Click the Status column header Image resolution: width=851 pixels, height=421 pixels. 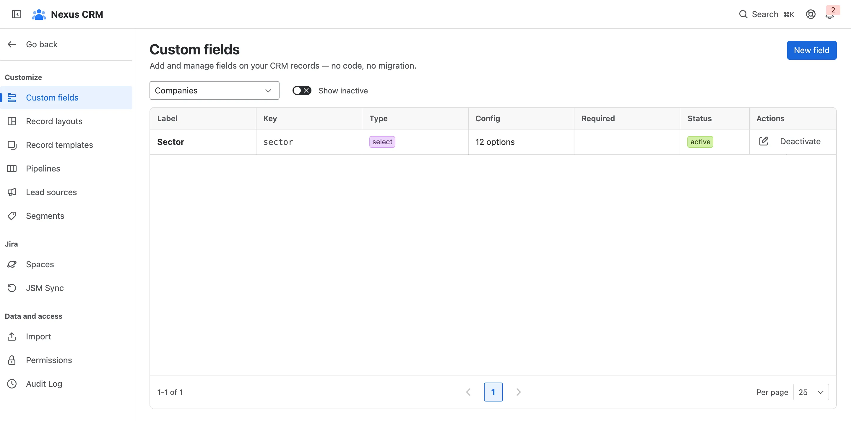(714, 118)
